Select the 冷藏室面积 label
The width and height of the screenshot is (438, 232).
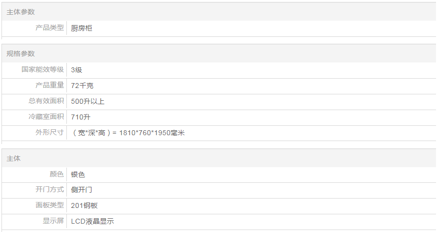tap(46, 117)
